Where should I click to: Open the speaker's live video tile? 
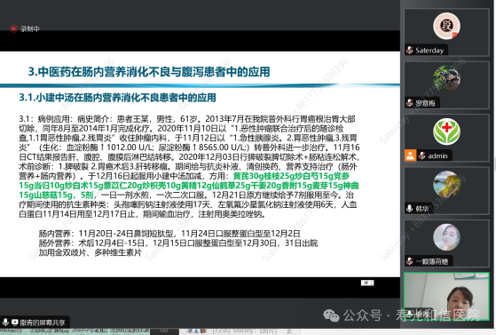tap(446, 296)
